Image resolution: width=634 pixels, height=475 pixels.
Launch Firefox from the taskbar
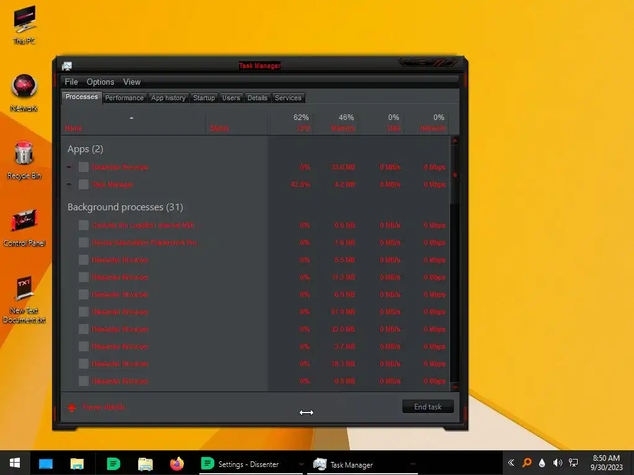point(176,464)
